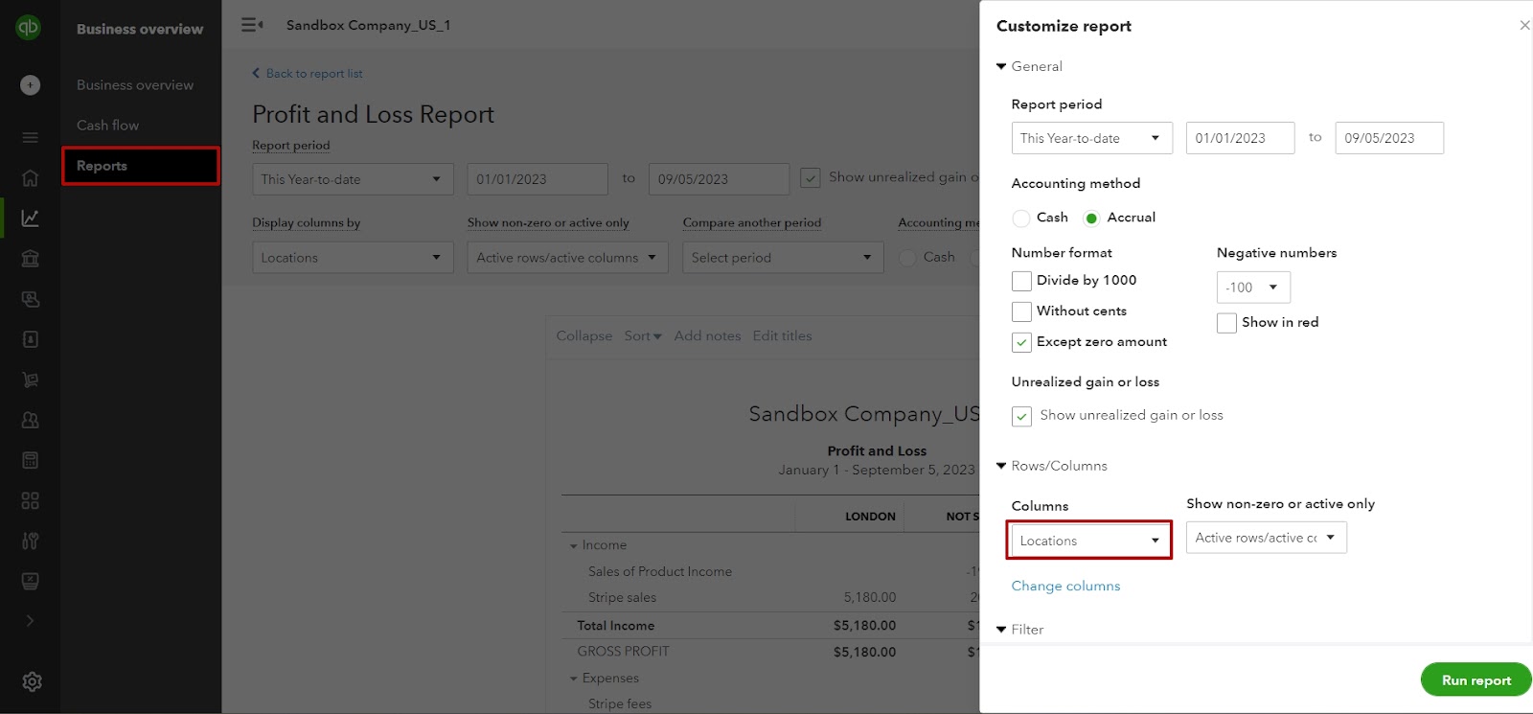Toggle Show unrealized gain or loss in panel
The width and height of the screenshot is (1533, 714).
[1021, 416]
